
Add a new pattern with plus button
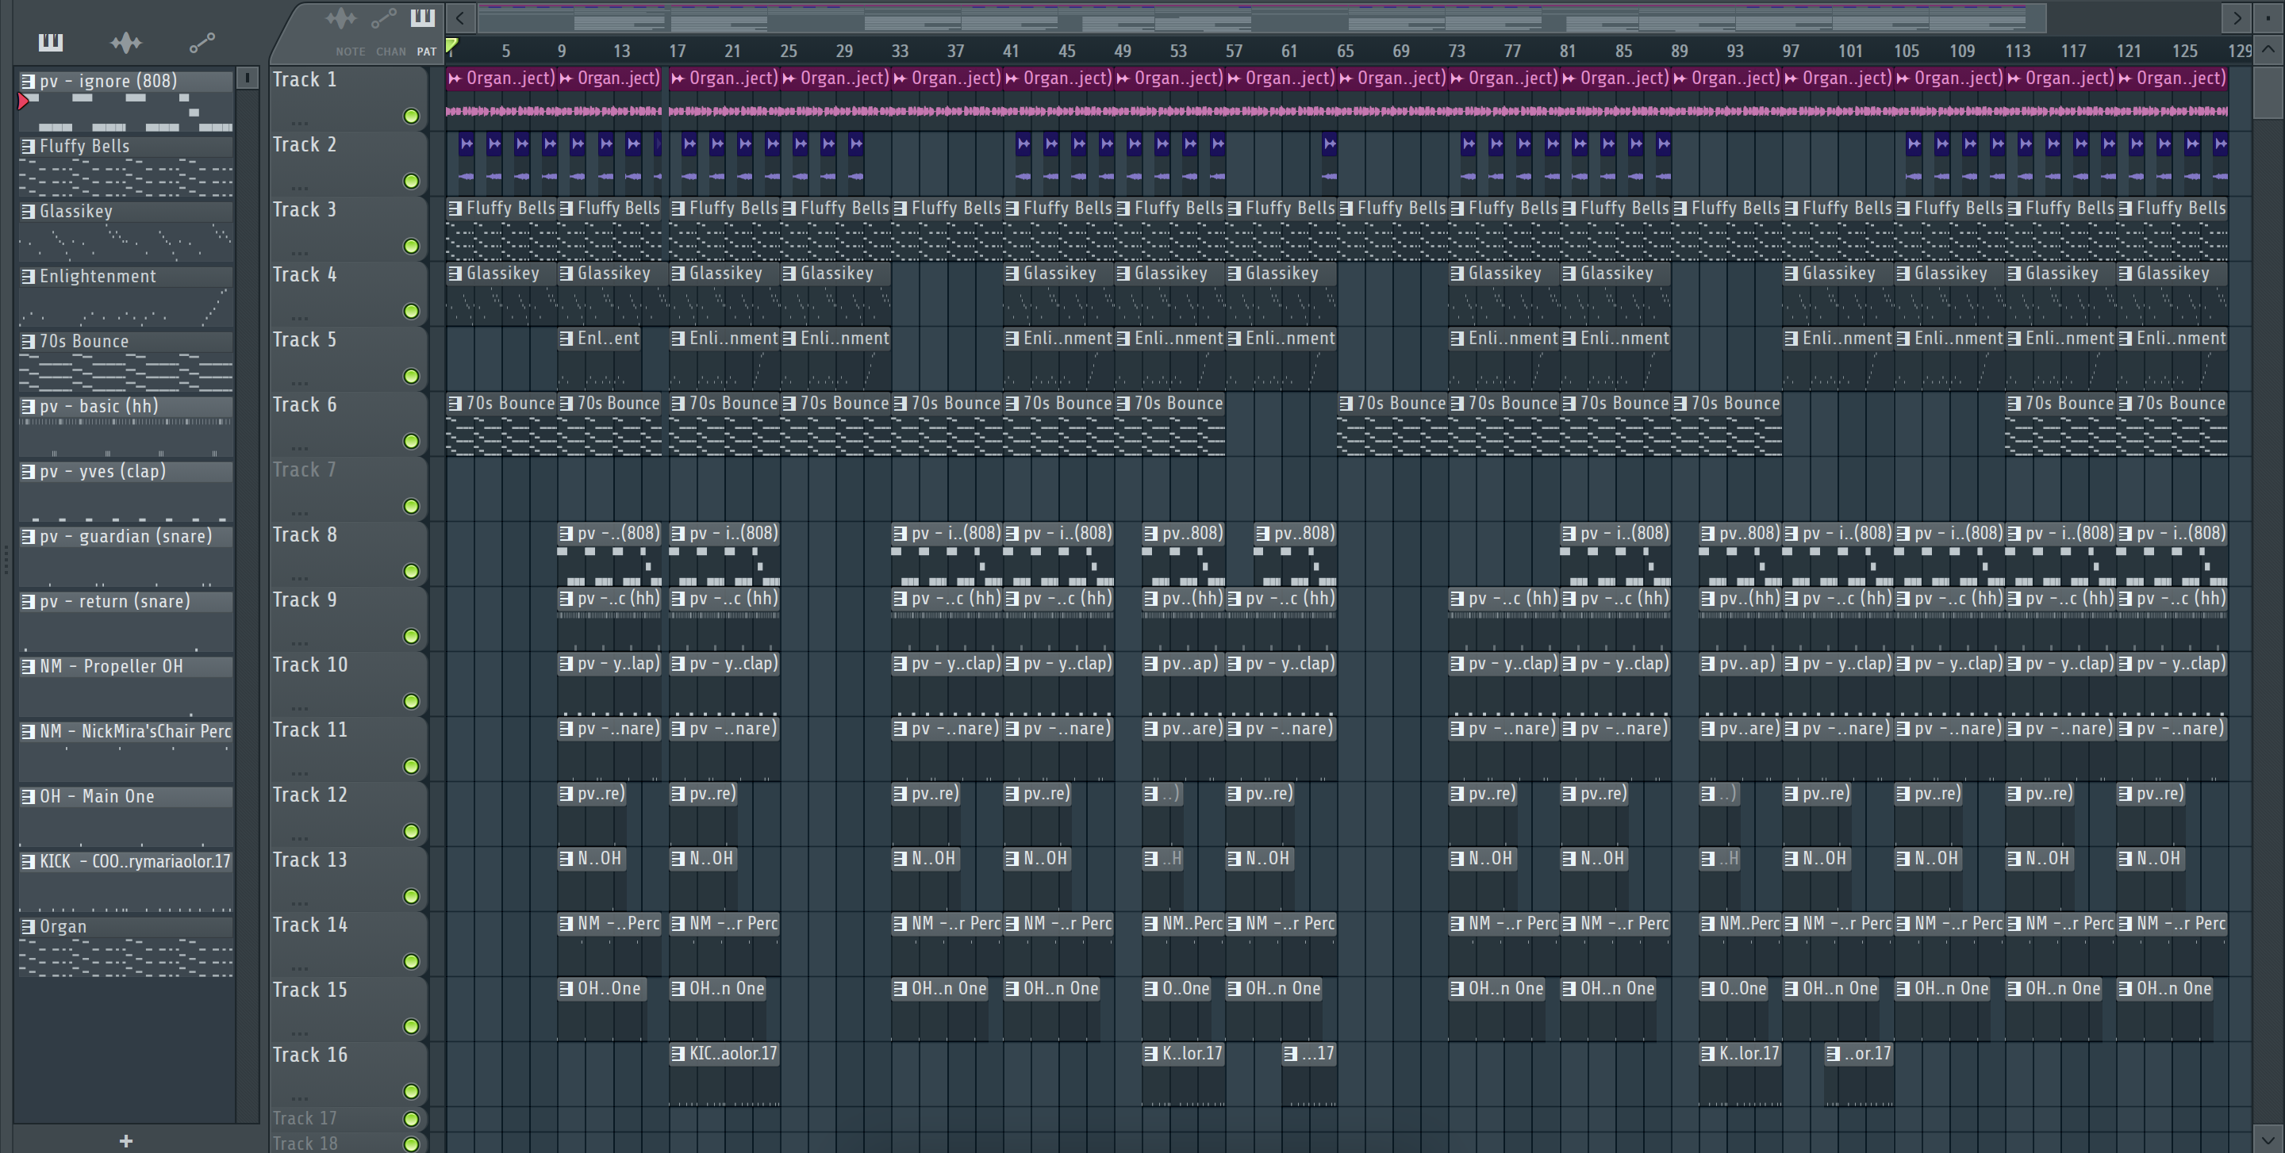coord(126,1140)
